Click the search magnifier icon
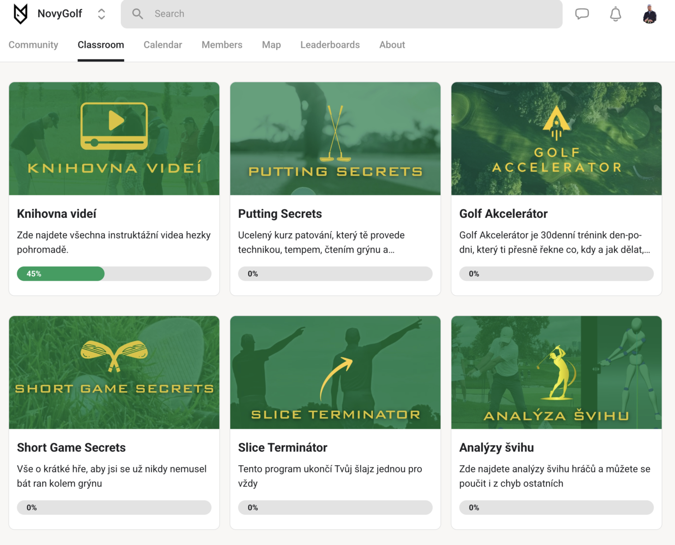Screen dimensions: 675x545 137,14
